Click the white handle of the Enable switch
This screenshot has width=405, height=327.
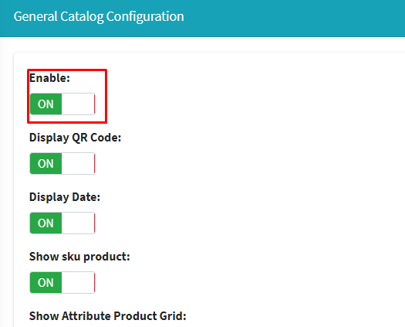point(78,104)
